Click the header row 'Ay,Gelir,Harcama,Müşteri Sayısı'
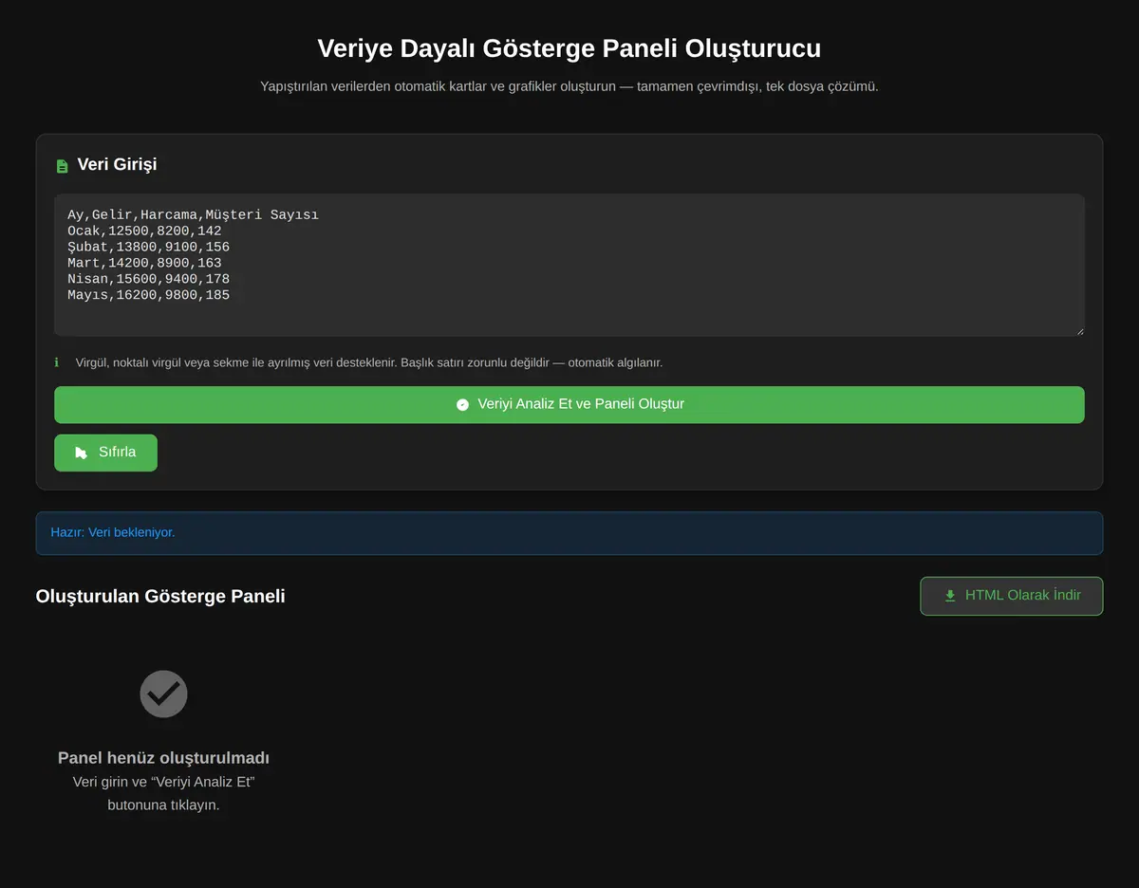The height and width of the screenshot is (888, 1139). click(193, 214)
